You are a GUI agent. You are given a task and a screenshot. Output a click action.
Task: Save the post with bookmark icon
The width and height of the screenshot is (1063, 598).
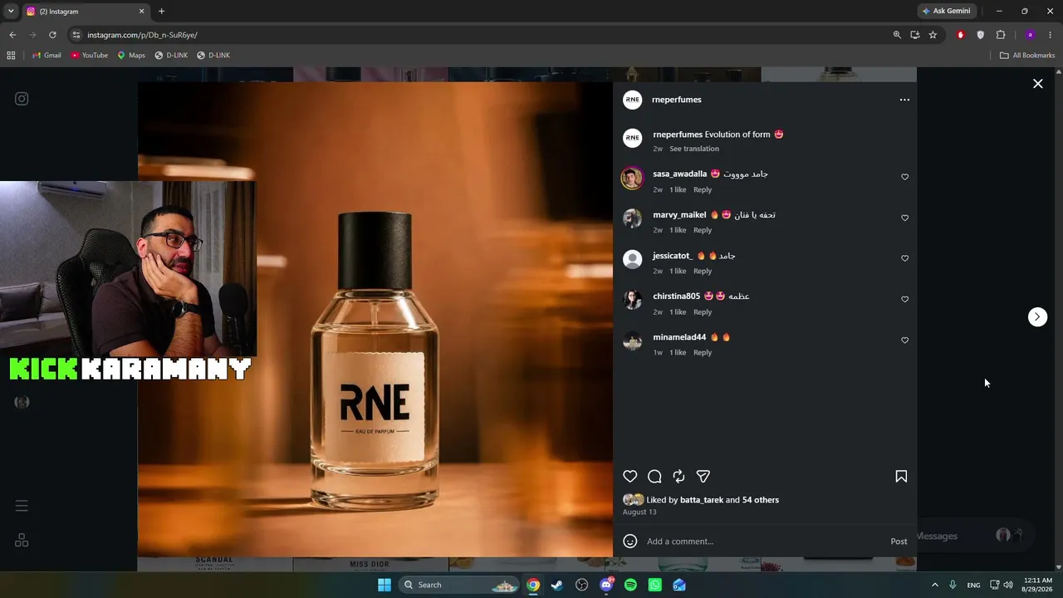click(x=901, y=476)
